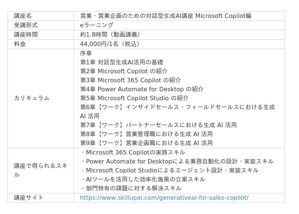This screenshot has height=214, width=299.
Task: Click 第4章 Power Automate for Desktop line
Action: pyautogui.click(x=142, y=89)
